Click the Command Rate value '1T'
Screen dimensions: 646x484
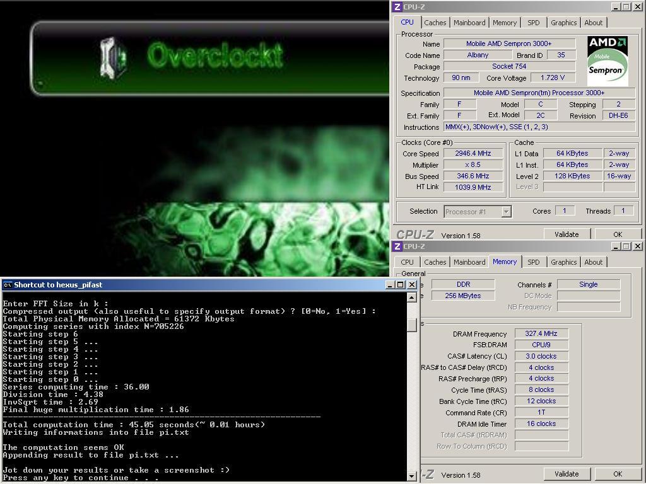tap(541, 412)
